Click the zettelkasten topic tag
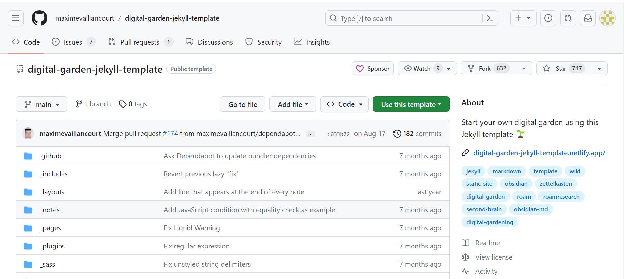Viewport: 624px width, 279px height. [x=556, y=184]
